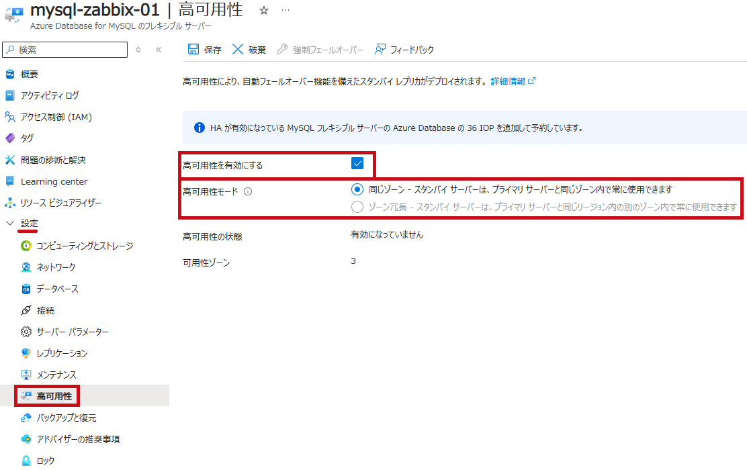
Task: Click the 強制フェールオーバー button label
Action: click(328, 50)
